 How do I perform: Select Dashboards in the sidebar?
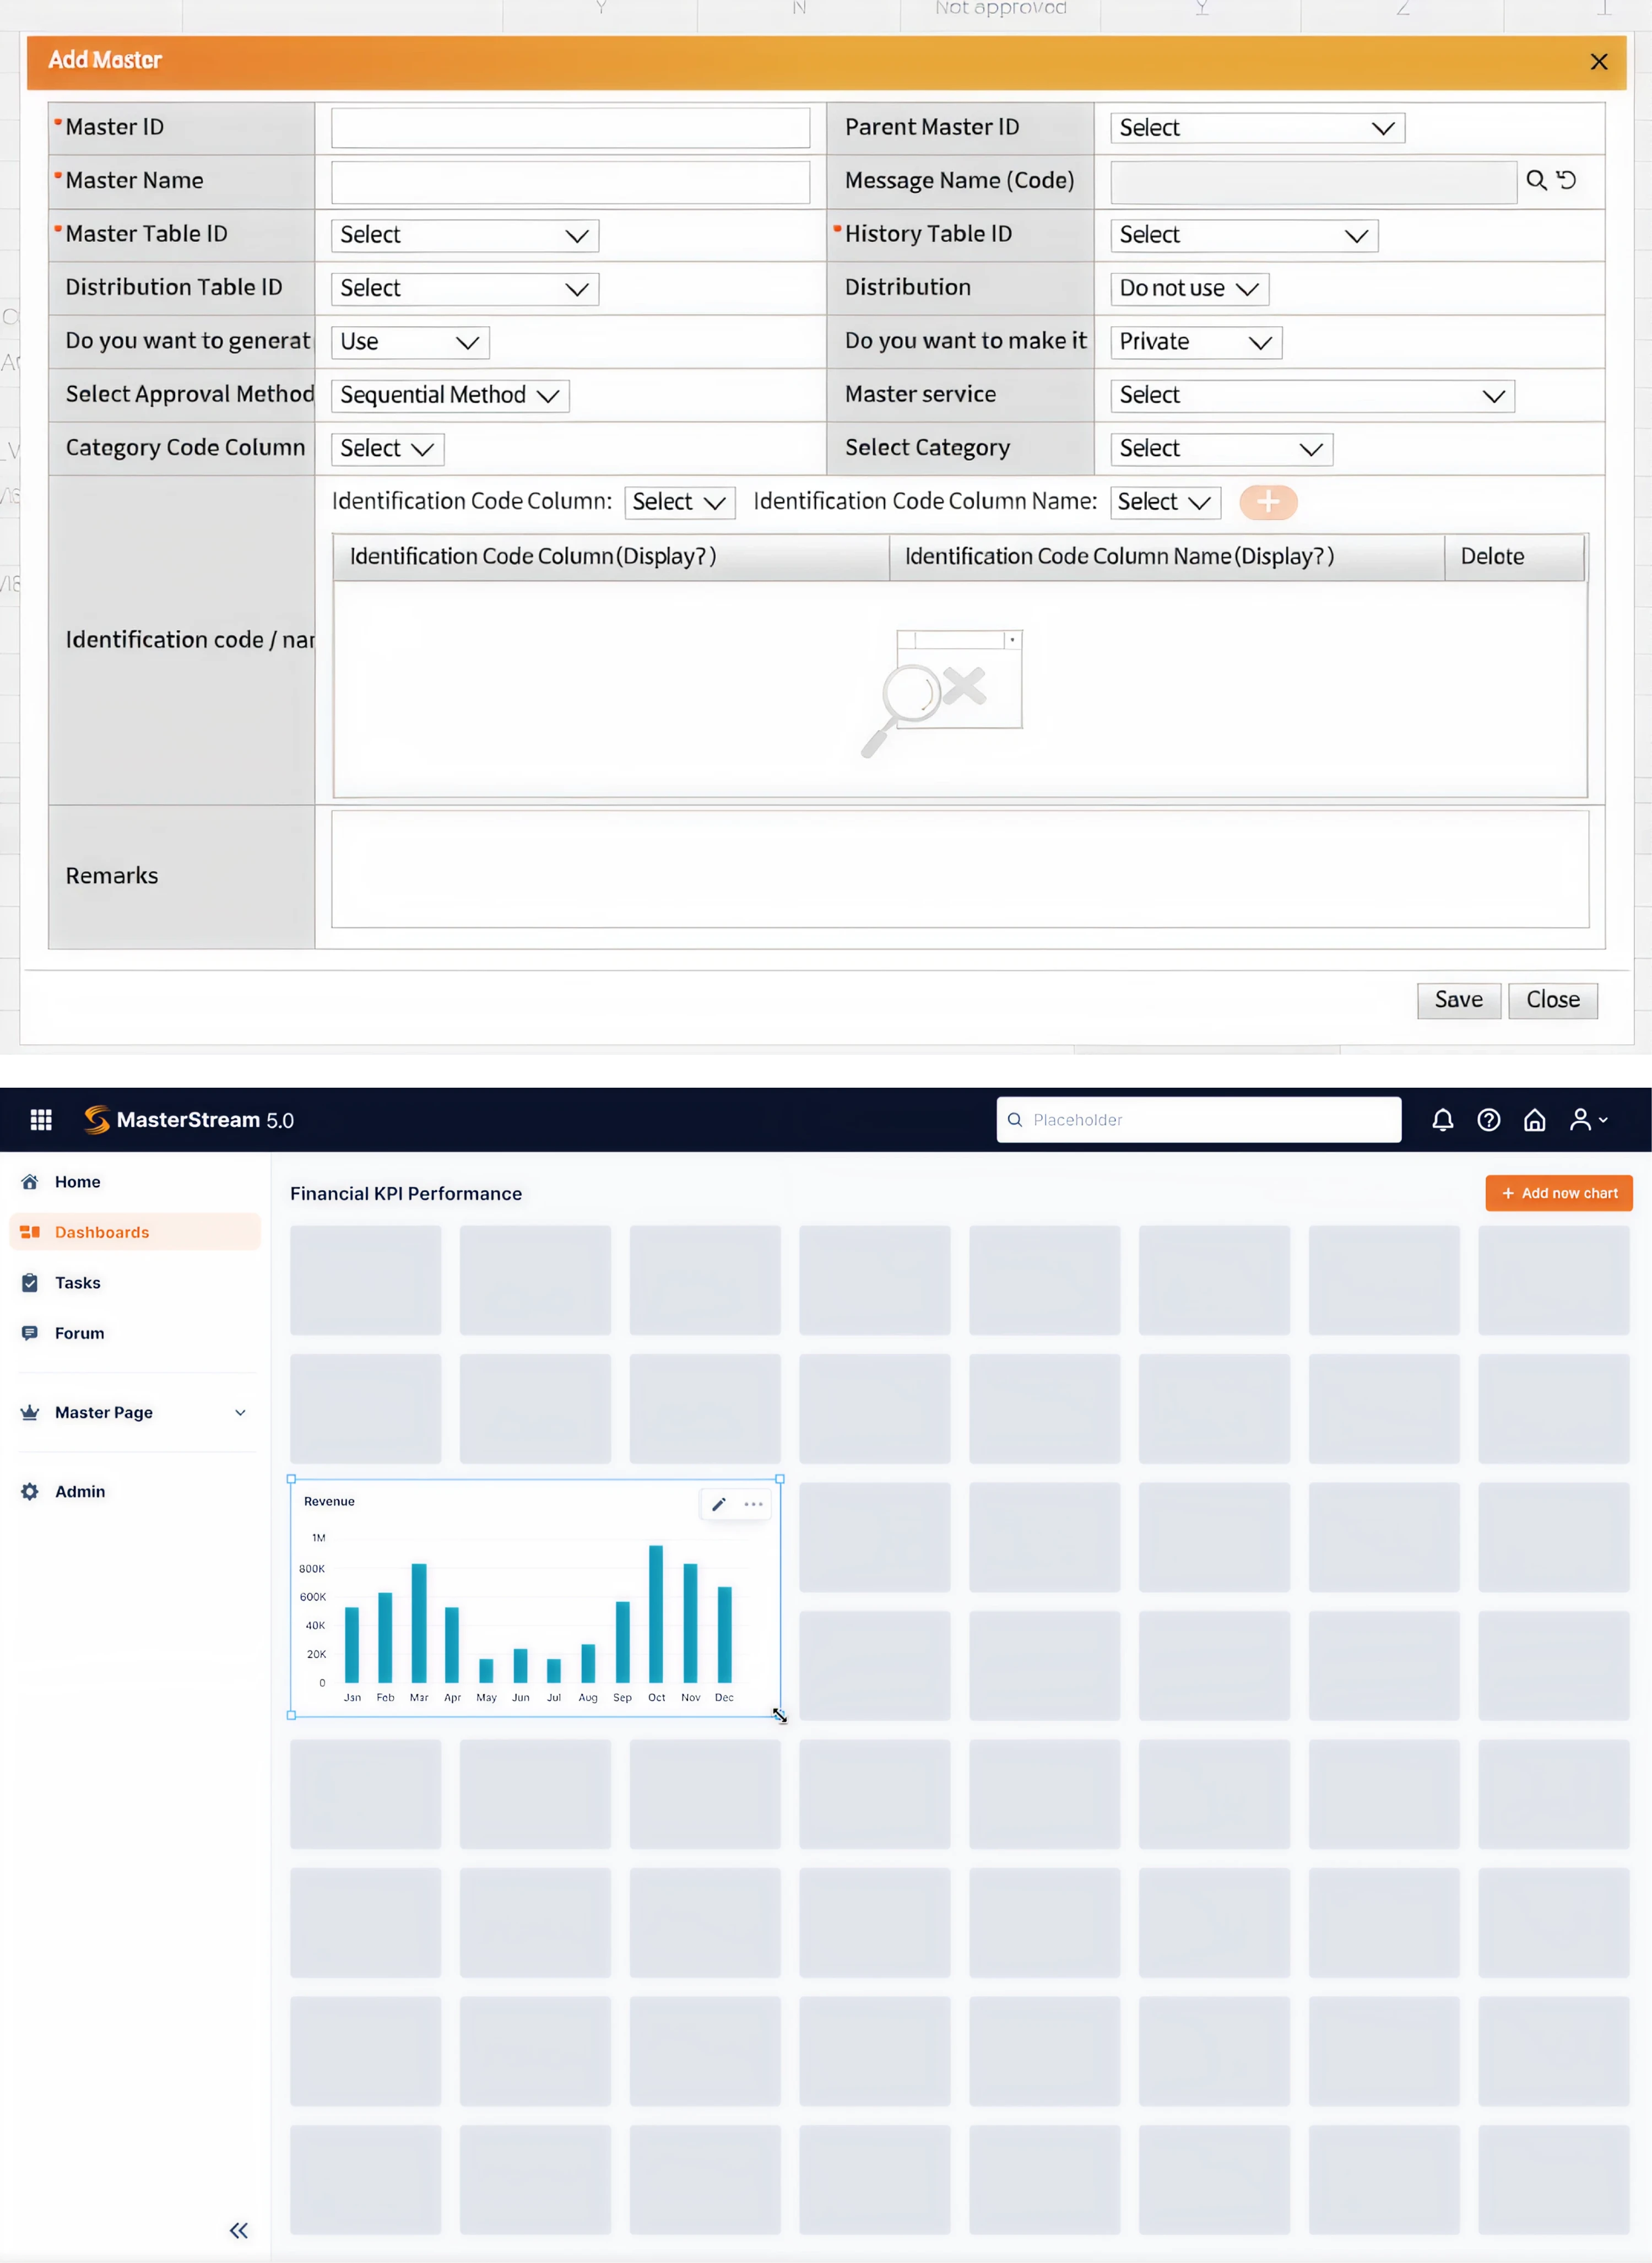101,1232
